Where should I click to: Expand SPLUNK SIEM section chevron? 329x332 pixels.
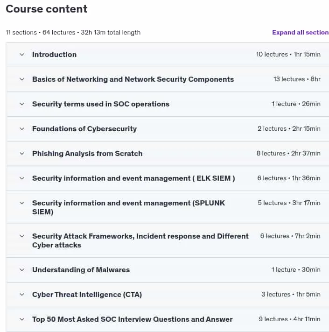[22, 203]
